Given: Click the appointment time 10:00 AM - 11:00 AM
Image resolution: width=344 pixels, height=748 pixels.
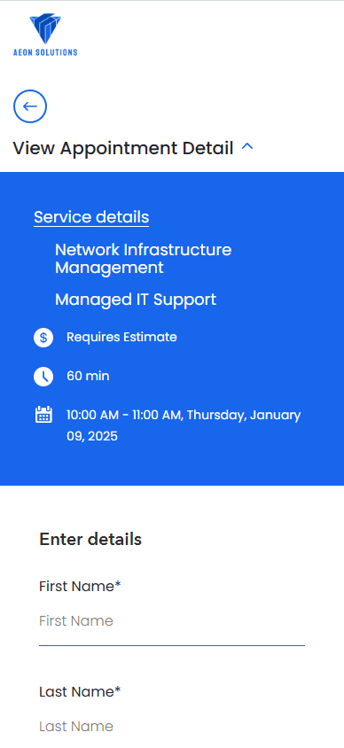Looking at the screenshot, I should tap(124, 415).
